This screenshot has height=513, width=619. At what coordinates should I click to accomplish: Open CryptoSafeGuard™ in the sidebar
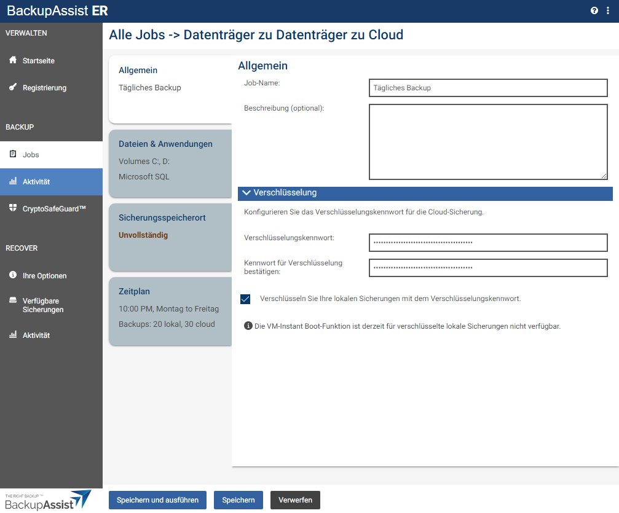[x=51, y=209]
